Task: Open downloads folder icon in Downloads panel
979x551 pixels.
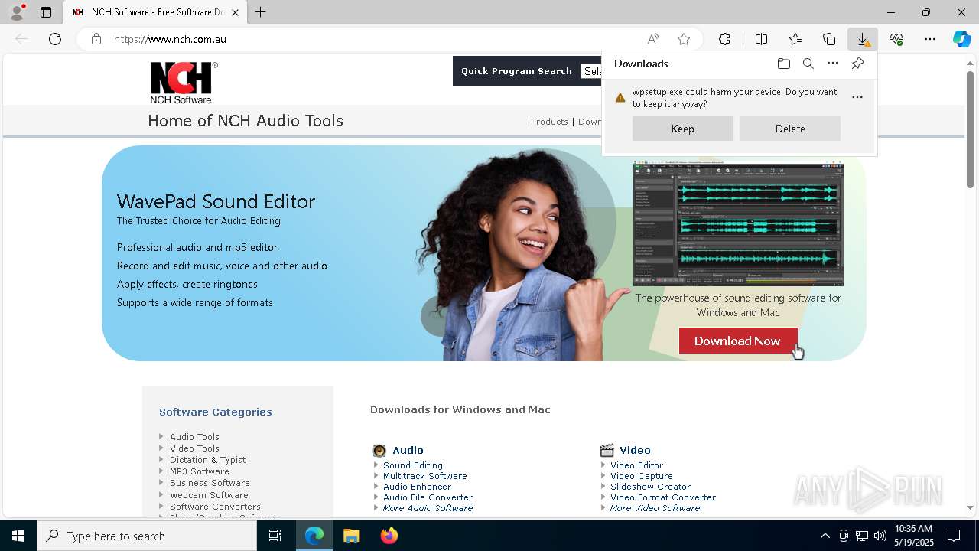Action: coord(784,64)
